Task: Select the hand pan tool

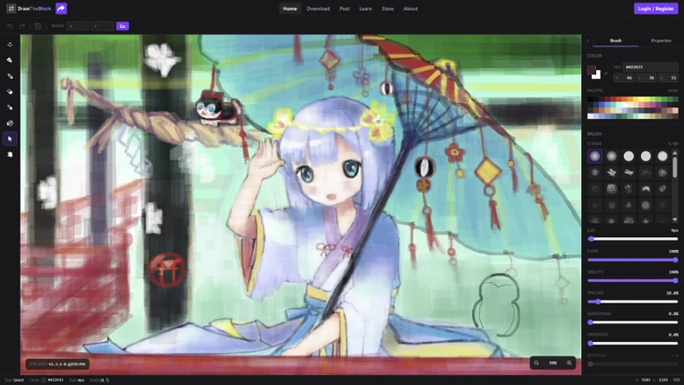Action: (10, 154)
